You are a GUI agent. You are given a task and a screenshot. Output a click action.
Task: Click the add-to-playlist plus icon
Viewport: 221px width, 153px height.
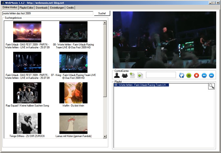tap(132, 75)
